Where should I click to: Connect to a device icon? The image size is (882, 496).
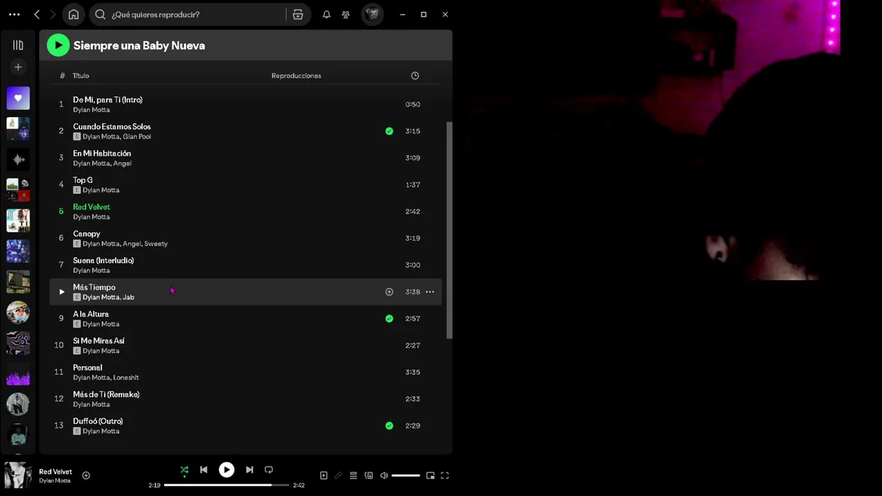tap(369, 475)
